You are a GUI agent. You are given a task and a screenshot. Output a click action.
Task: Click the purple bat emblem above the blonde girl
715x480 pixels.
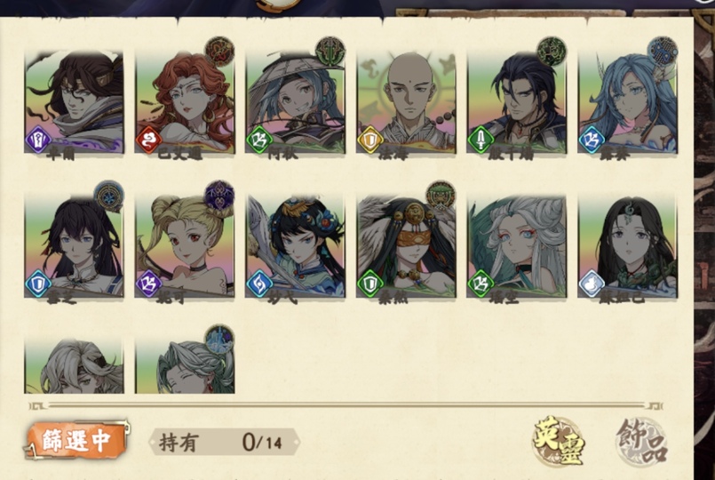(x=219, y=196)
